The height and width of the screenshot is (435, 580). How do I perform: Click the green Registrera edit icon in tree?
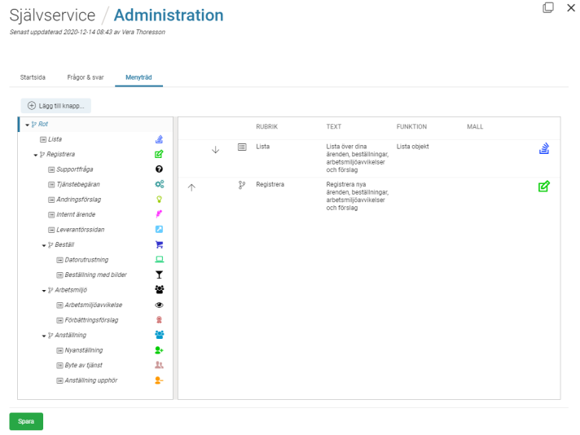160,154
